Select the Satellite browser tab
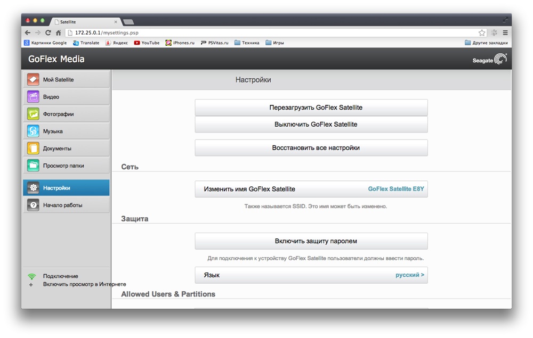Screen dimensions: 533x338 (85, 22)
